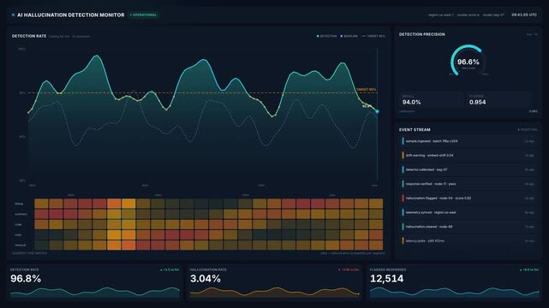This screenshot has width=549, height=308.
Task: Open the latency.spike p99 event row
Action: (468, 241)
